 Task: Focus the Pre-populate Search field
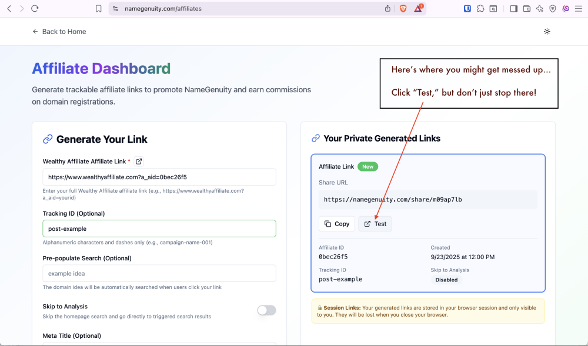[159, 273]
